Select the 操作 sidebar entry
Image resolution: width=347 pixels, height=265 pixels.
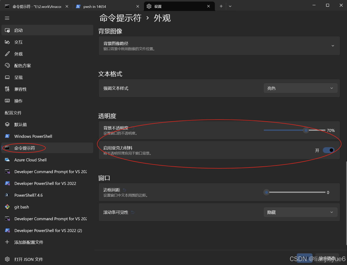18,101
